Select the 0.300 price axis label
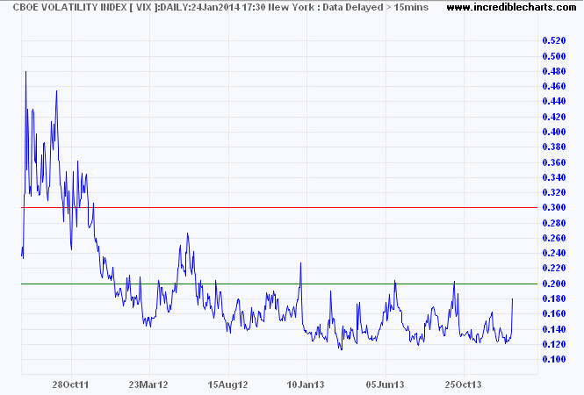The height and width of the screenshot is (395, 584). click(554, 207)
